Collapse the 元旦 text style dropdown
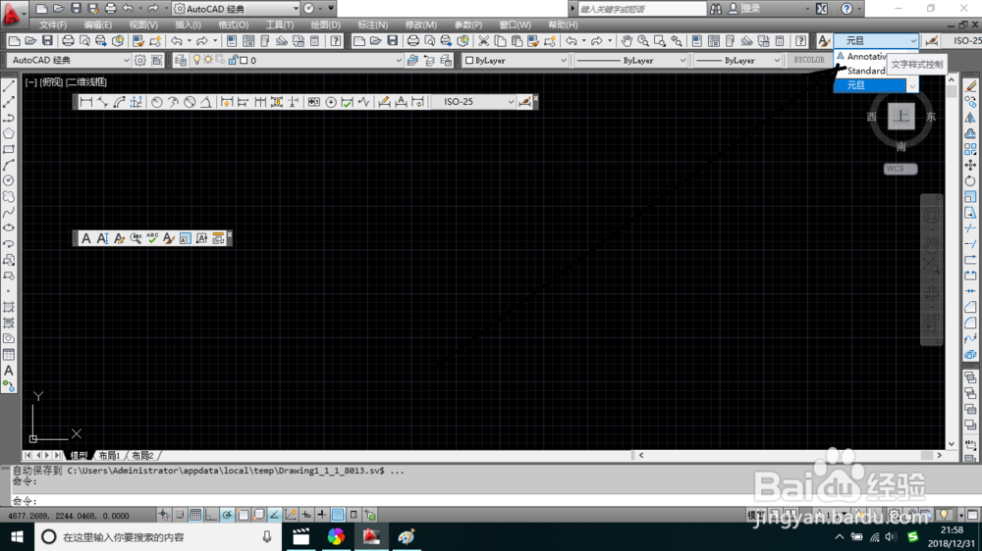The image size is (982, 551). [913, 40]
